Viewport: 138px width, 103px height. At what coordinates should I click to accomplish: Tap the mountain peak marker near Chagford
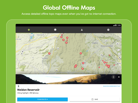(106, 41)
